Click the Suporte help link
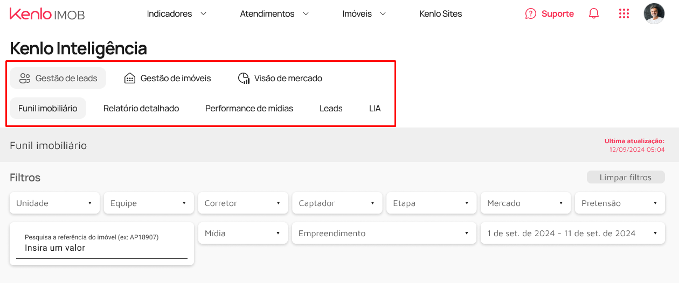Screen dimensions: 679x283 (550, 14)
